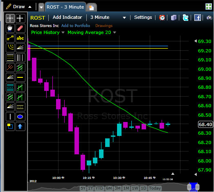Click the left arrow below the price scale
The width and height of the screenshot is (214, 192).
[x=196, y=174]
